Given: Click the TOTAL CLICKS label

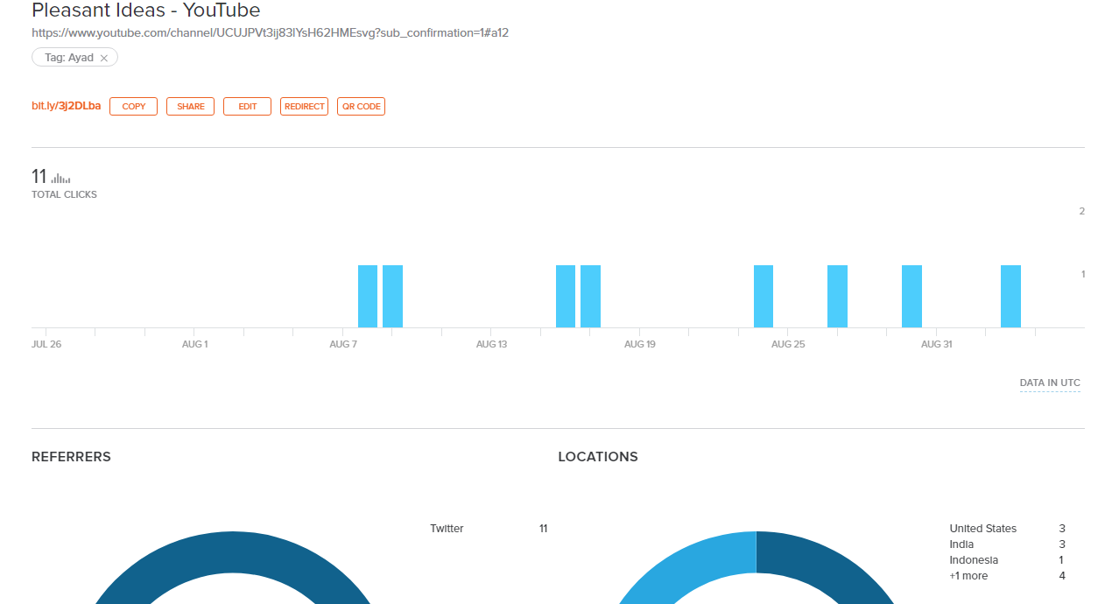Looking at the screenshot, I should tap(64, 194).
